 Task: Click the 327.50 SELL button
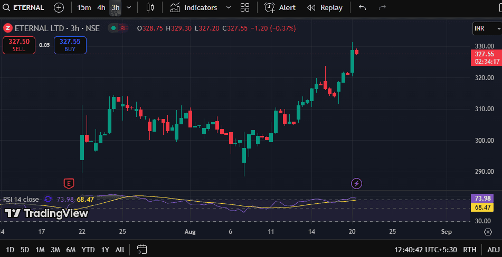coord(19,45)
